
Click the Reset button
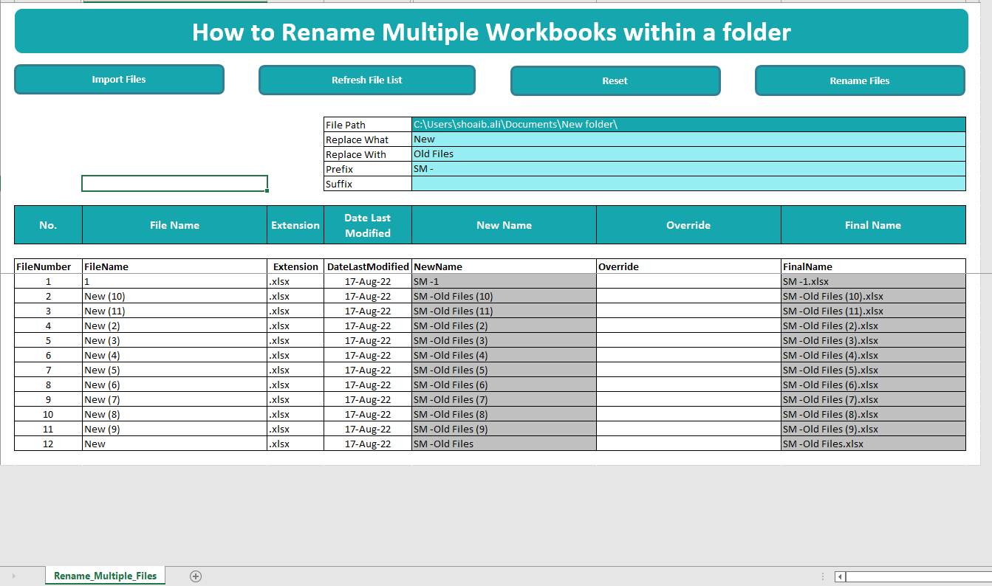[x=615, y=80]
